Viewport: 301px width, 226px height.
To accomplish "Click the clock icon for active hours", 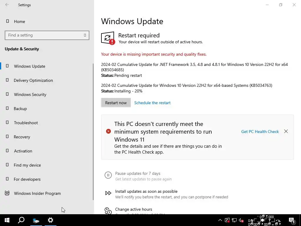I will point(108,211).
